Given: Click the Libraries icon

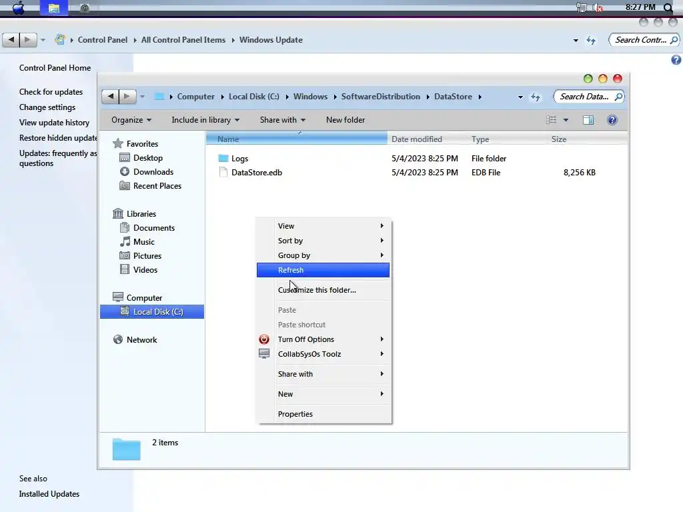Looking at the screenshot, I should point(118,213).
